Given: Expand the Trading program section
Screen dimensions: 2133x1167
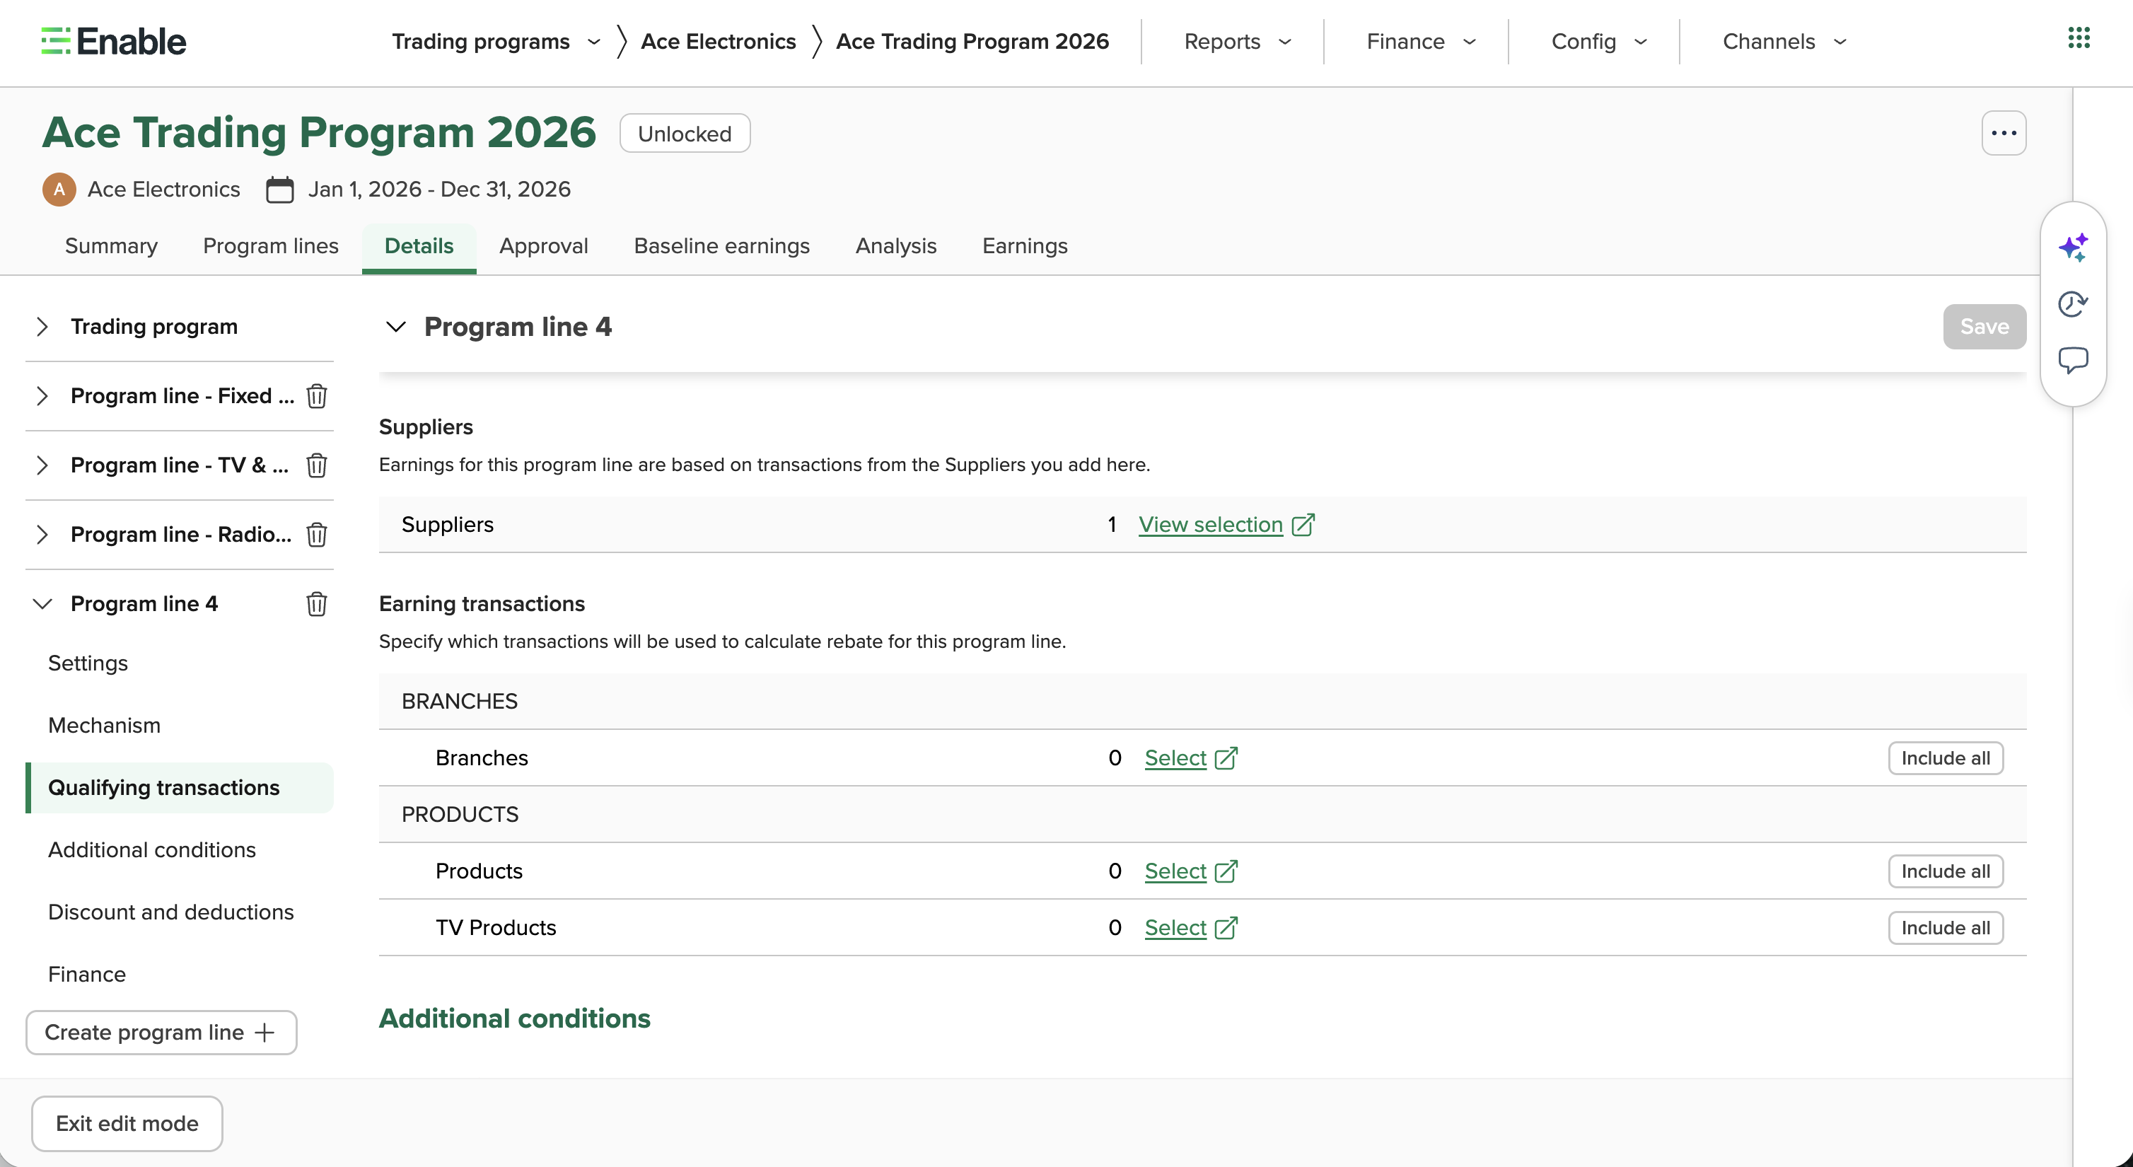Looking at the screenshot, I should click(x=42, y=326).
